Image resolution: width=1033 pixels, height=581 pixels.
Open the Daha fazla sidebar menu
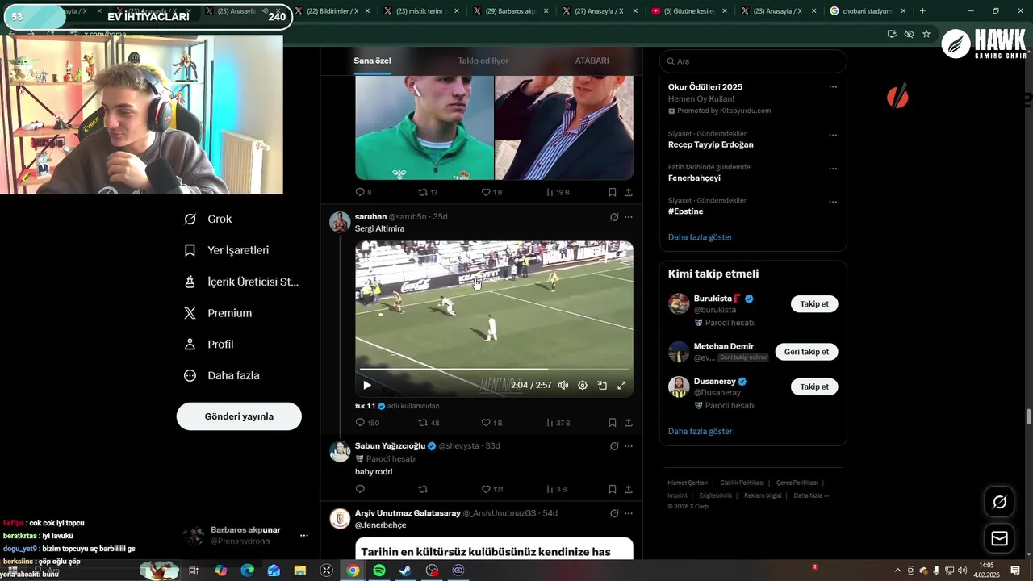click(222, 375)
